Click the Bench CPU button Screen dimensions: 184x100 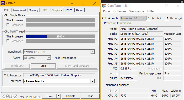pyautogui.click(x=17, y=66)
